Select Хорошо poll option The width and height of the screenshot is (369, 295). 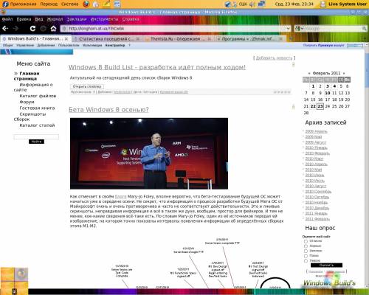(306, 246)
